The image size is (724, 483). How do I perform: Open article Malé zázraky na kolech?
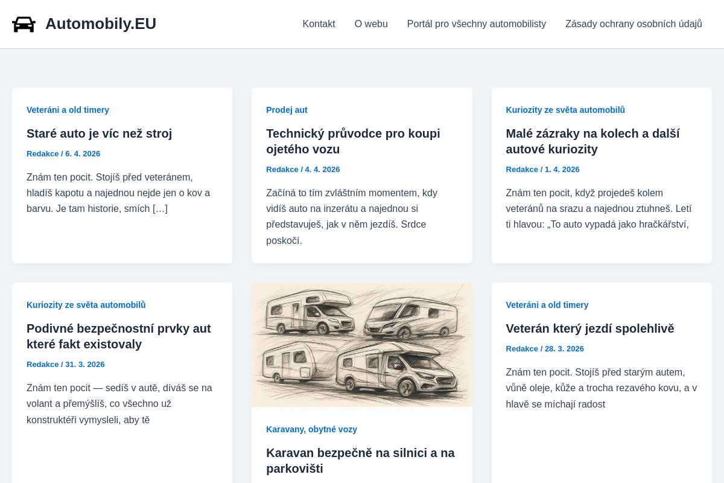click(x=592, y=141)
